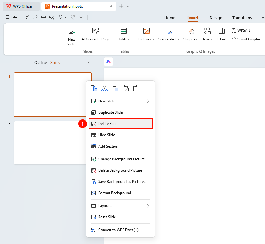
Task: Switch to the Design ribbon tab
Action: click(216, 18)
